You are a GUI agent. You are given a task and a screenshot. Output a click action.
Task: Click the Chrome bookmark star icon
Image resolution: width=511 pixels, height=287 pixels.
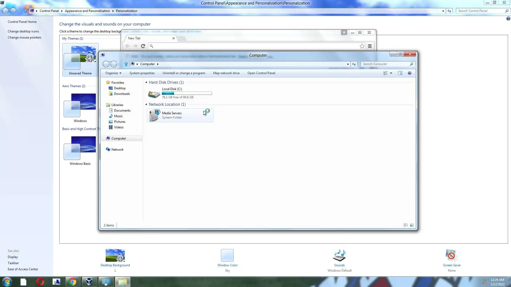(x=362, y=46)
